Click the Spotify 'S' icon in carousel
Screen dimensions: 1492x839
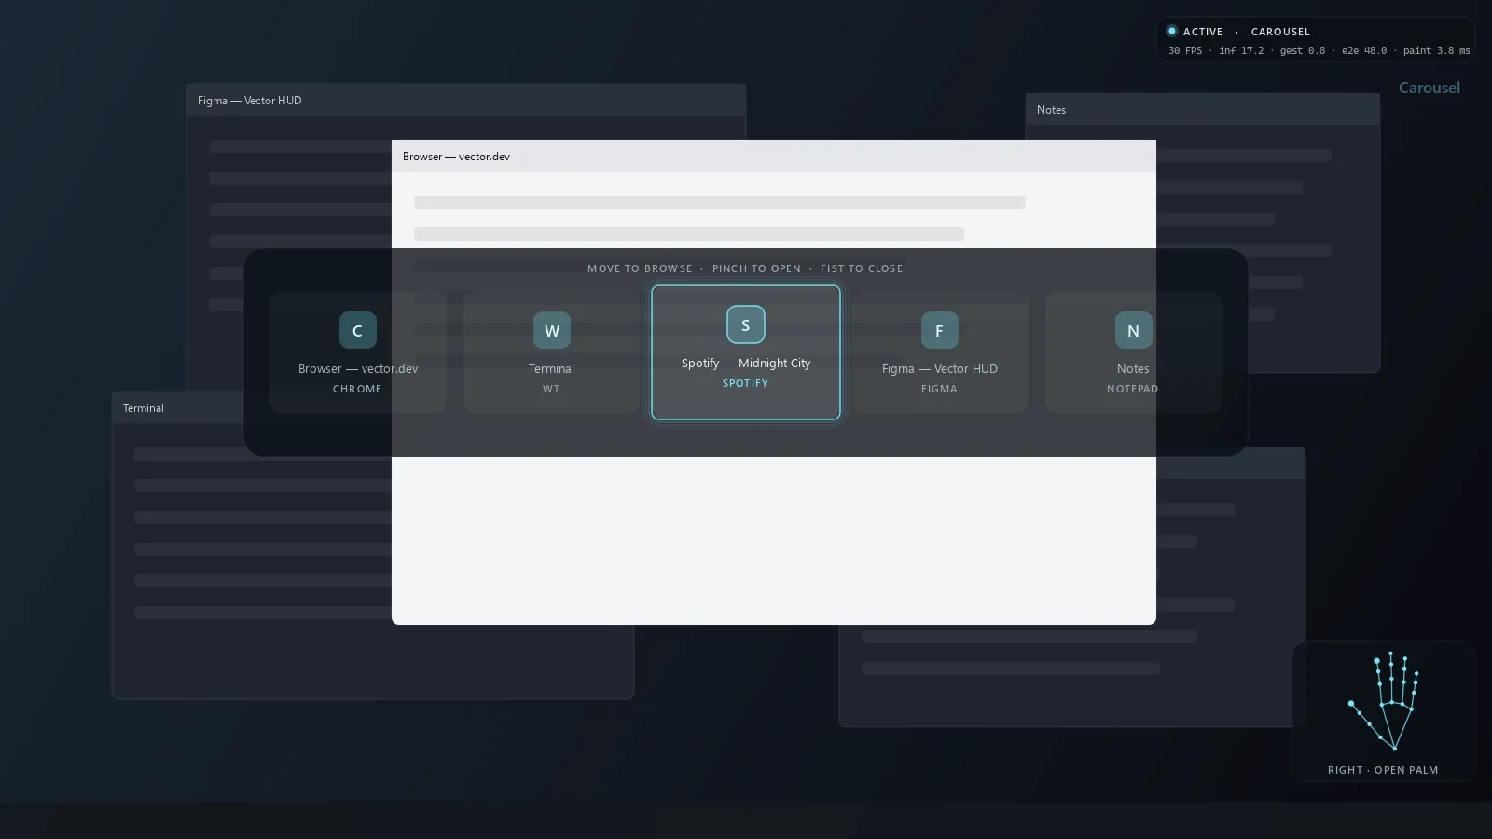pyautogui.click(x=746, y=324)
